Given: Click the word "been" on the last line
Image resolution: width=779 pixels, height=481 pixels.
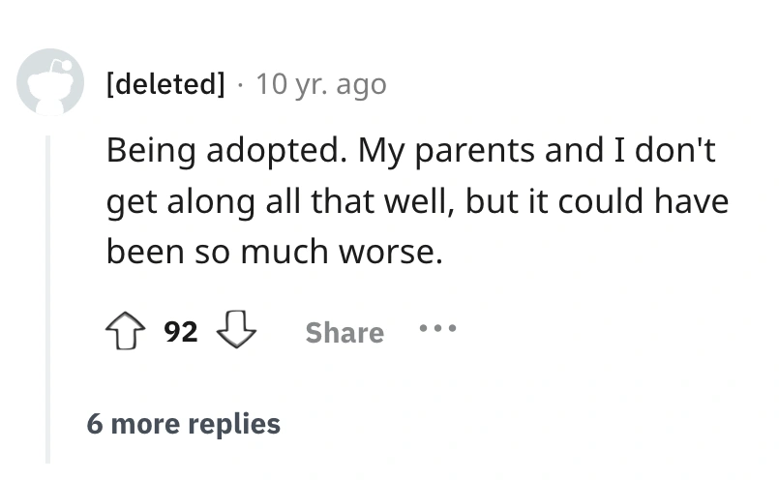Looking at the screenshot, I should click(140, 251).
